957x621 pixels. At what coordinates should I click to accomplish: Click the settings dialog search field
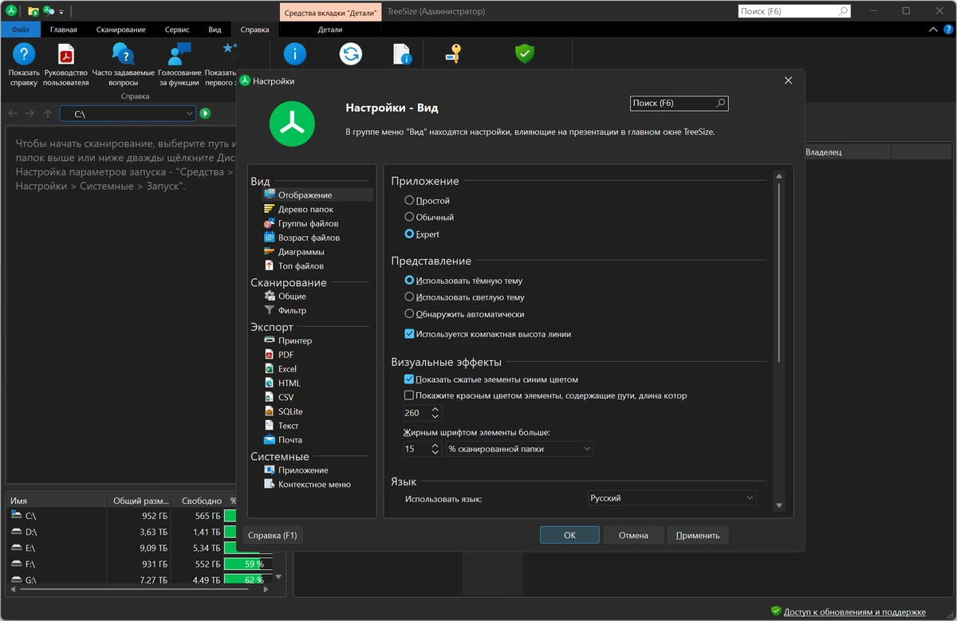coord(679,103)
